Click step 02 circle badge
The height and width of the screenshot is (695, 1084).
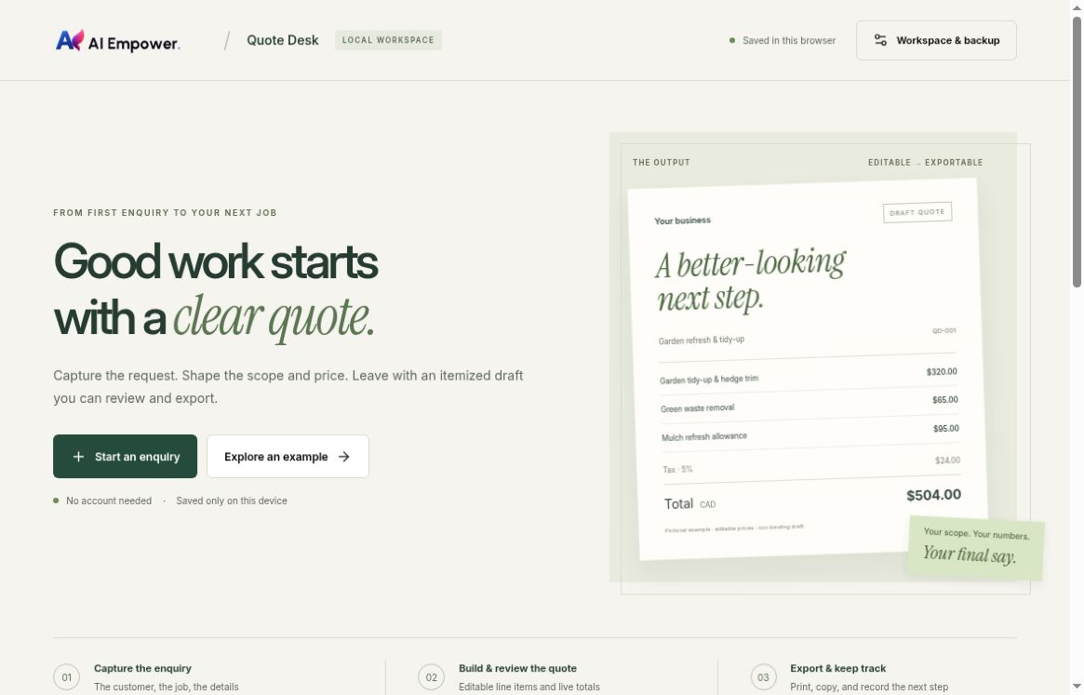pos(431,677)
